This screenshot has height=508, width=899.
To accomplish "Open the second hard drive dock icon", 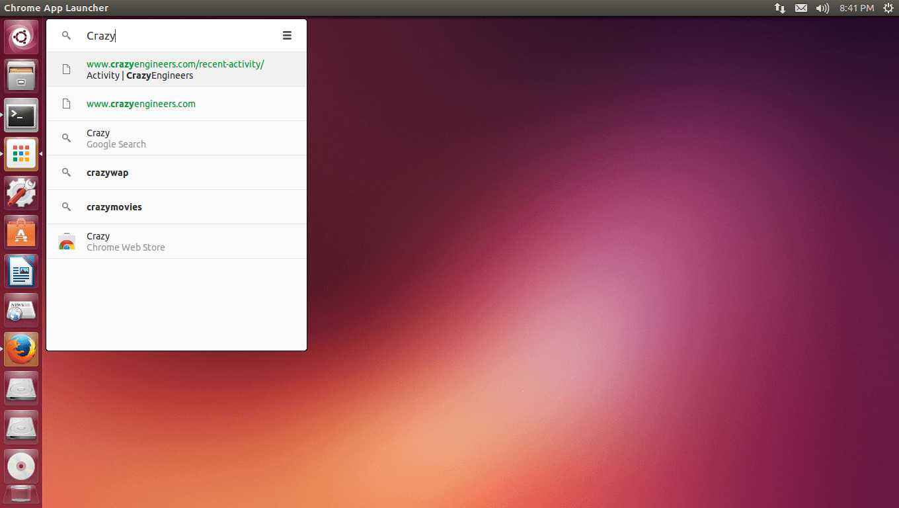I will click(x=21, y=427).
